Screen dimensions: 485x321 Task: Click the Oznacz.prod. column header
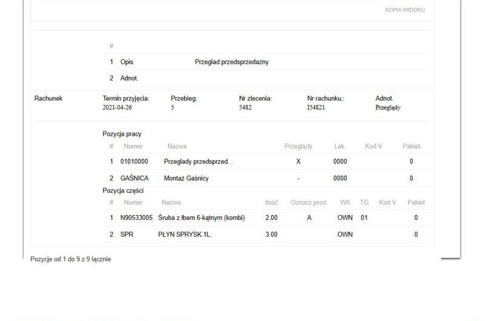[x=309, y=203]
